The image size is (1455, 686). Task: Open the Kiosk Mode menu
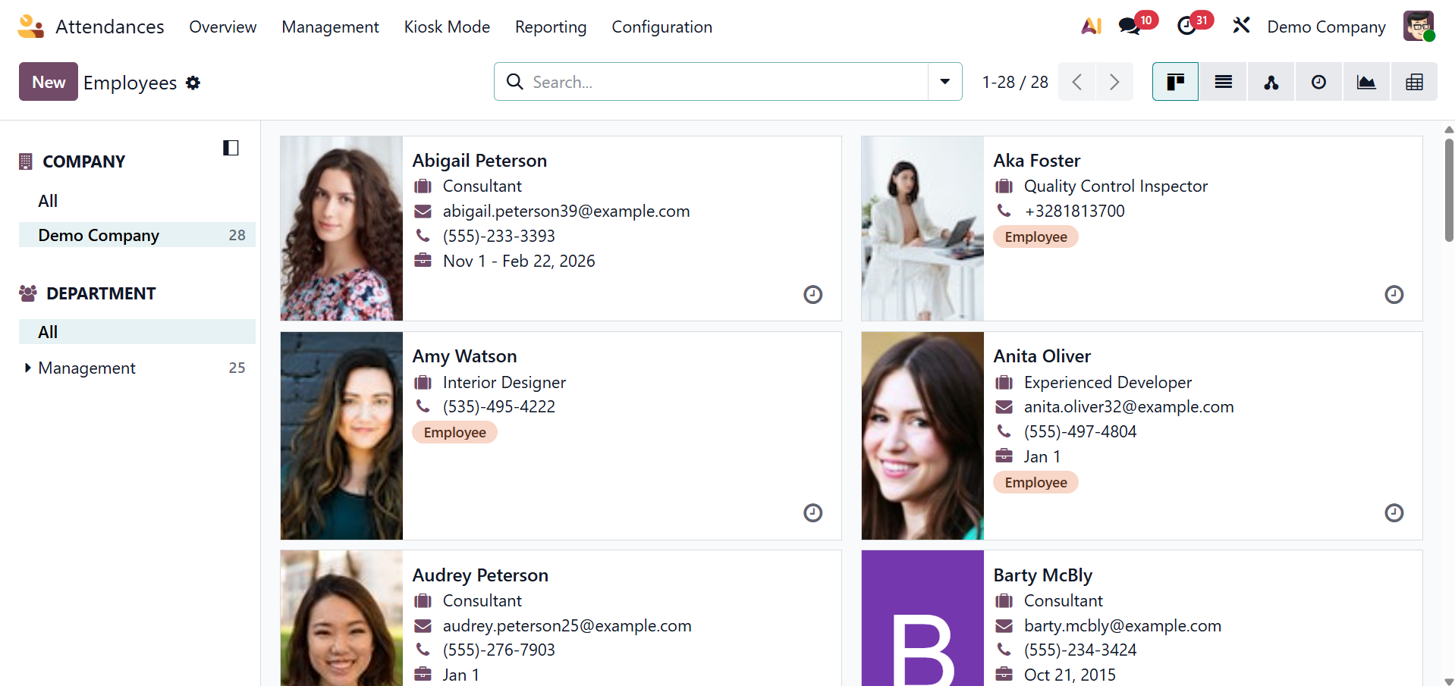447,27
